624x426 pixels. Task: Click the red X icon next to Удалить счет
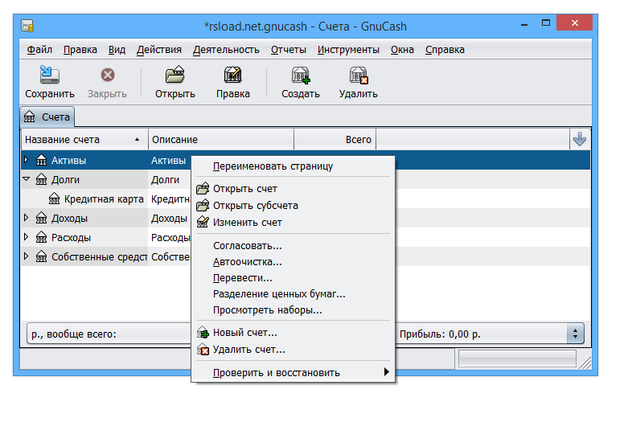pos(203,350)
